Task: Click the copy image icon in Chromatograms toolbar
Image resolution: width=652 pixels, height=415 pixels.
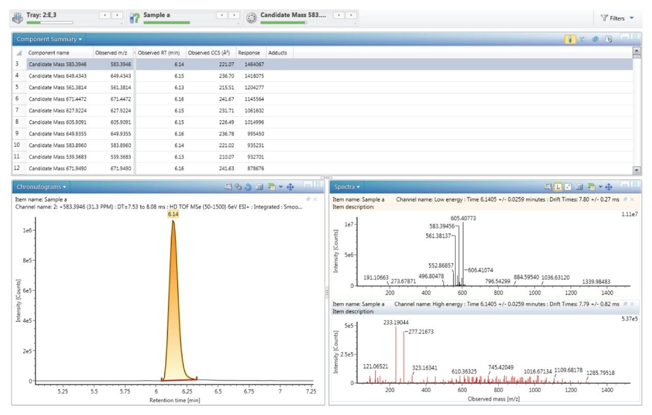Action: point(271,187)
